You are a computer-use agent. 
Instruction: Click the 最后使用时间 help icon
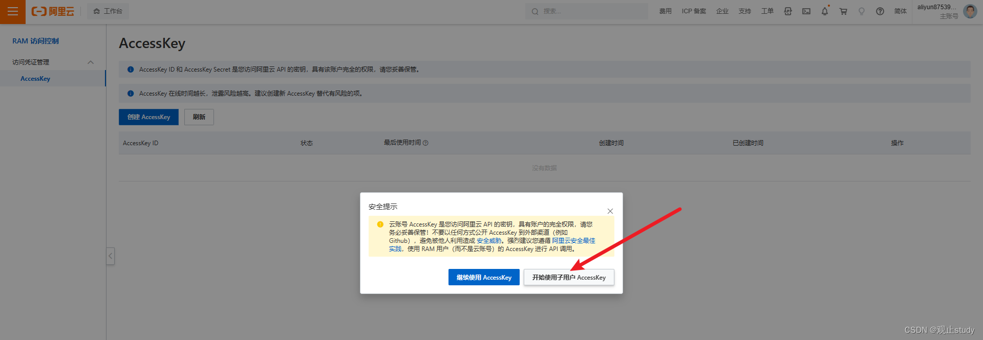425,143
